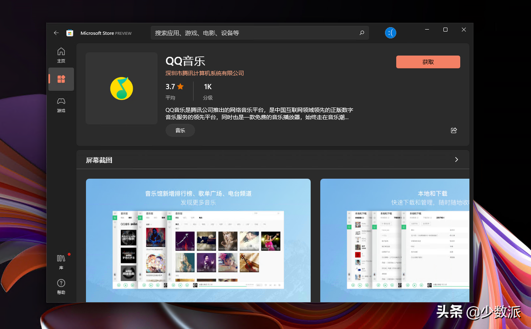The image size is (531, 329).
Task: Open the user account avatar
Action: click(391, 33)
